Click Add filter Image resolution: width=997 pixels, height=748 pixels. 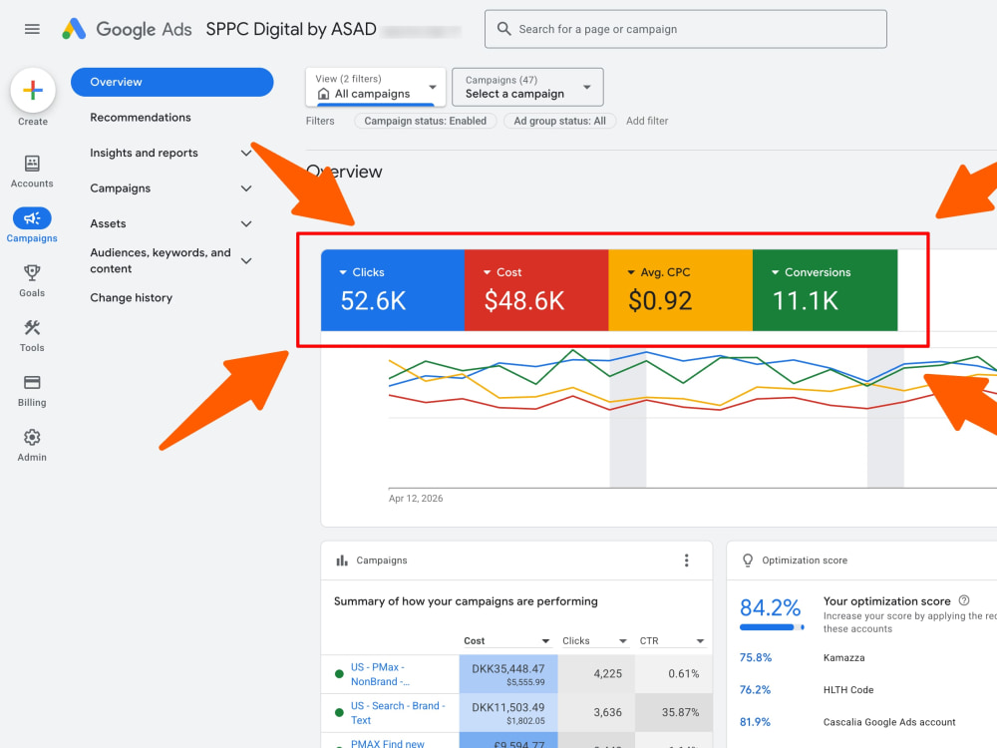[x=647, y=121]
